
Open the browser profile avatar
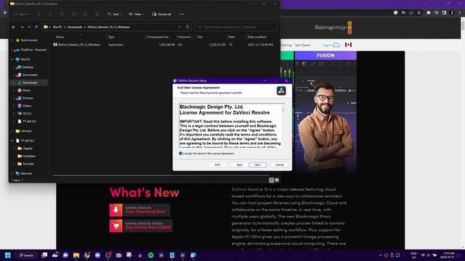tap(452, 13)
